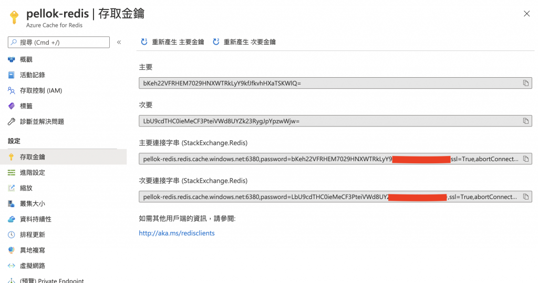Click the purple 標籤 tag icon
Viewport: 538px width, 283px height.
coord(12,106)
